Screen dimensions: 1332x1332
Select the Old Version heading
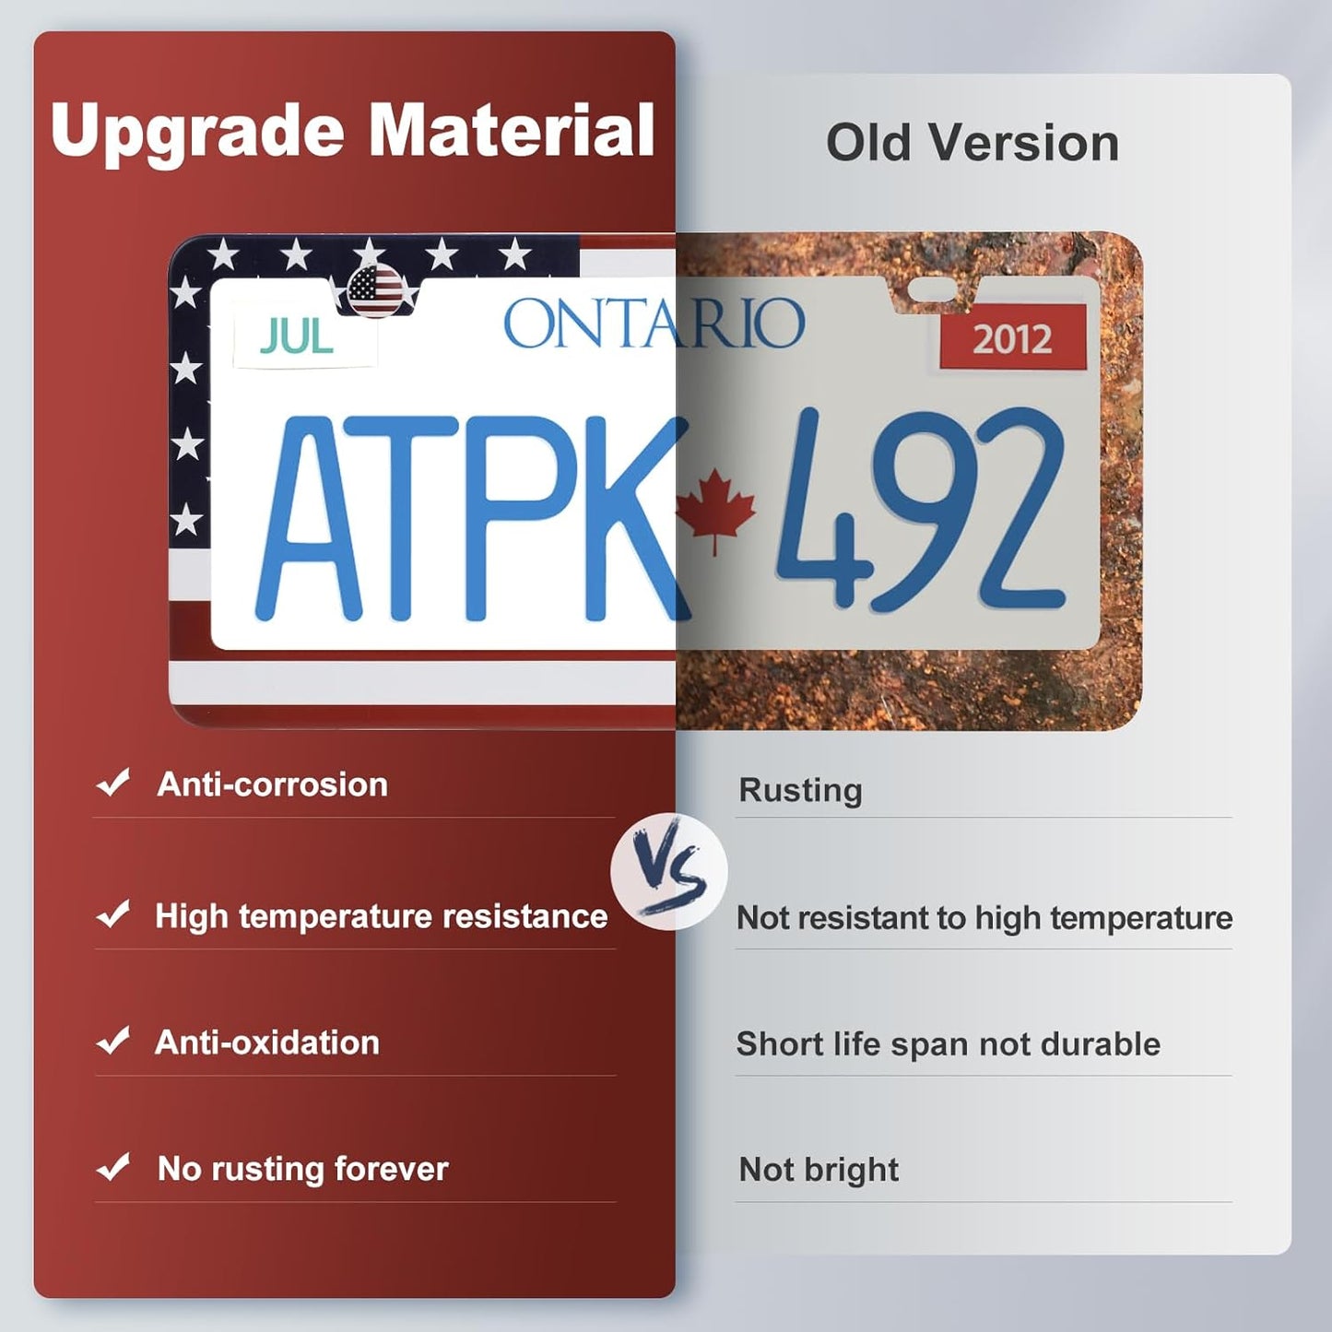pos(972,143)
